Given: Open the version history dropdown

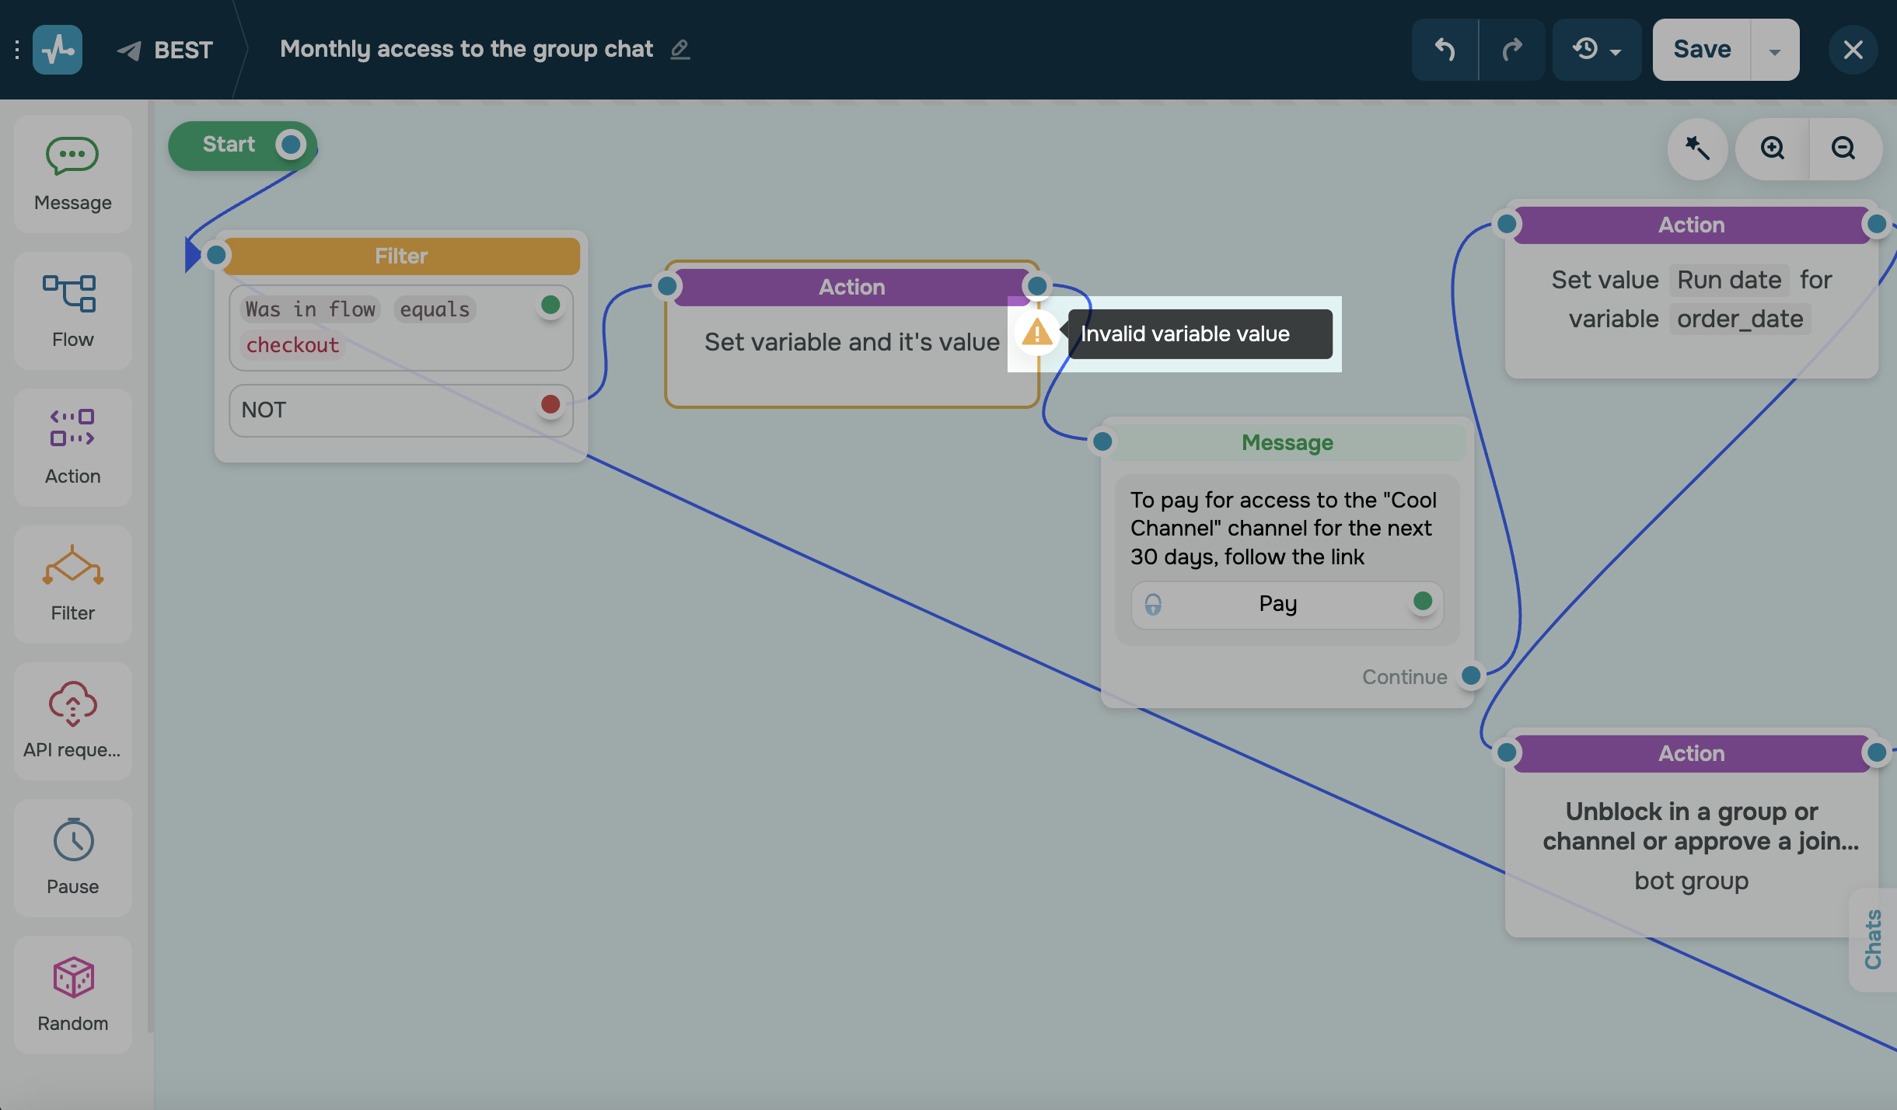Looking at the screenshot, I should pos(1596,49).
